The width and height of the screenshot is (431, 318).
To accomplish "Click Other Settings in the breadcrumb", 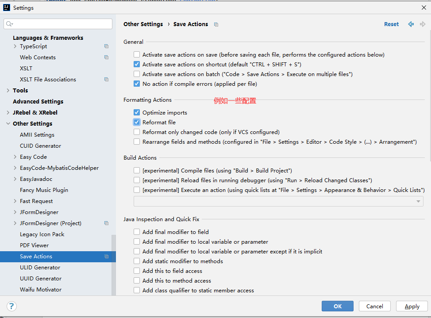I will click(x=143, y=24).
